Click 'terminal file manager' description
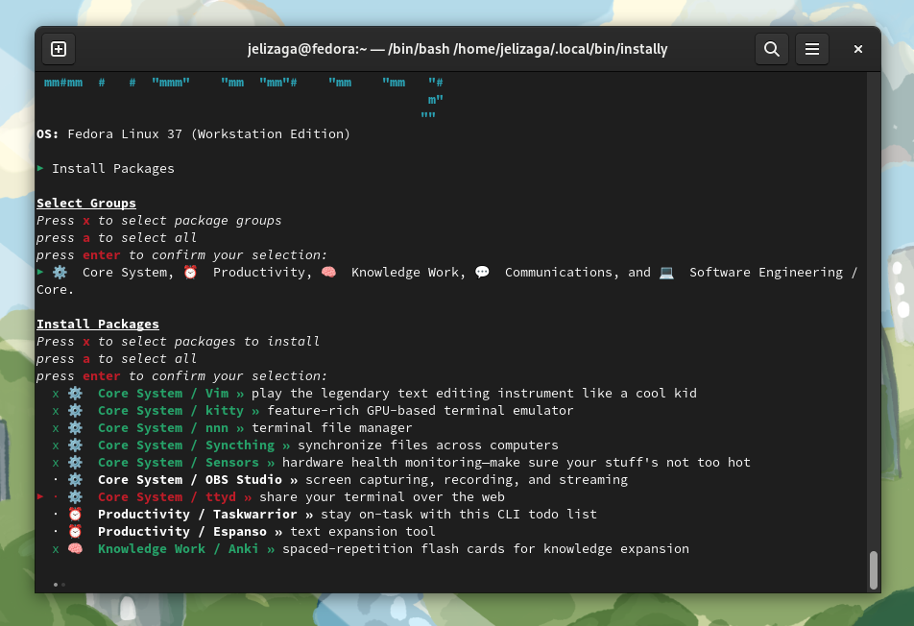 331,428
